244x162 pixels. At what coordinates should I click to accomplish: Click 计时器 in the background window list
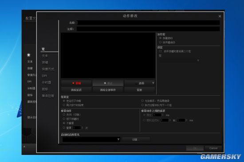click(31, 88)
